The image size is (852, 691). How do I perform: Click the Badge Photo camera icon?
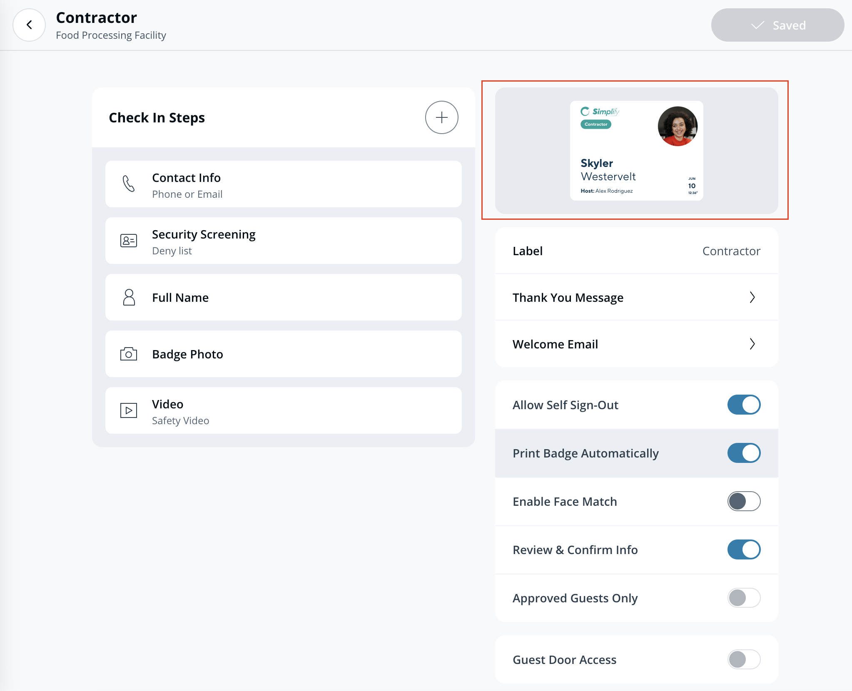click(x=129, y=354)
